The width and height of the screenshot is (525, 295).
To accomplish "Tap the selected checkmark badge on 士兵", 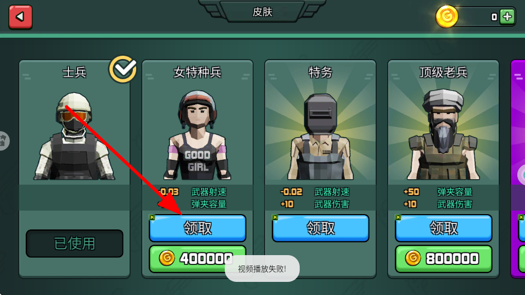I will click(x=123, y=69).
